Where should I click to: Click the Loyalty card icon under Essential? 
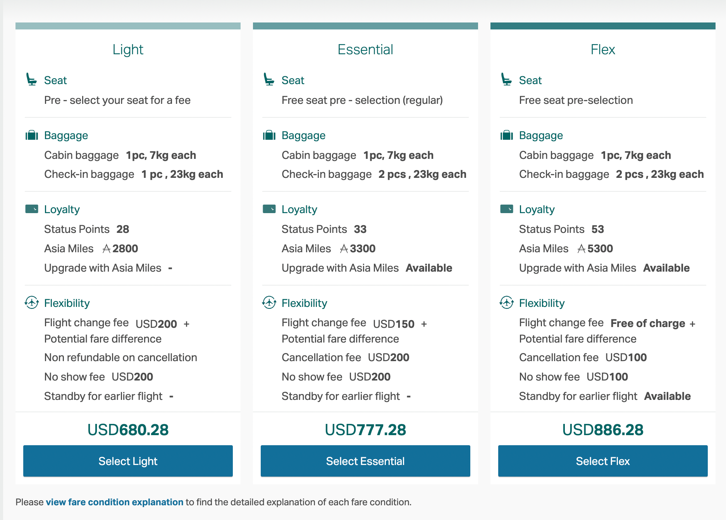(x=269, y=209)
